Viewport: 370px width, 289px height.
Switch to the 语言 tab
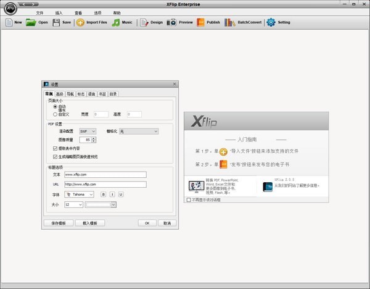pos(91,94)
